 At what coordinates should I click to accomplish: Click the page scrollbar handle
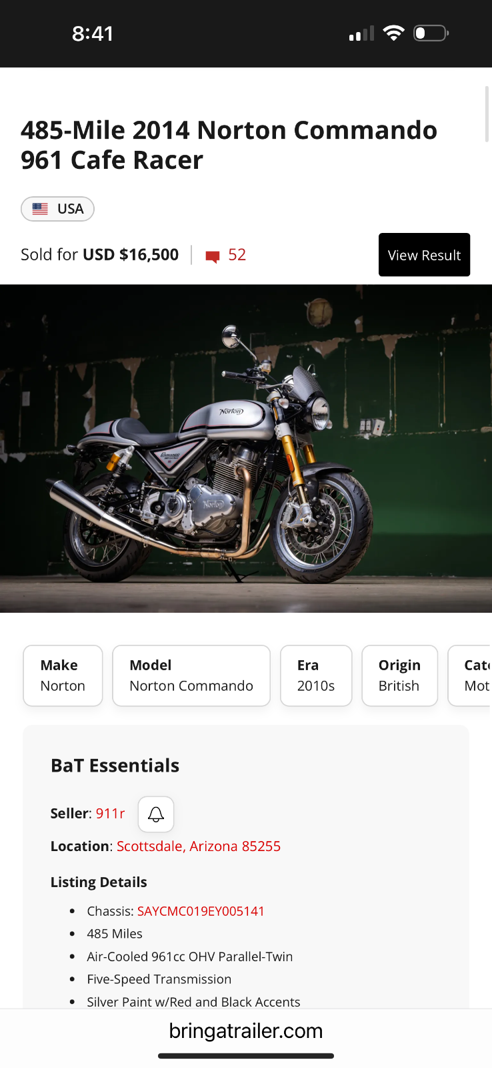coord(487,113)
